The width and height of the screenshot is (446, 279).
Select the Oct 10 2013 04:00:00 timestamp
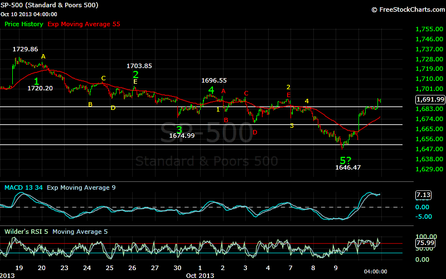tap(29, 15)
